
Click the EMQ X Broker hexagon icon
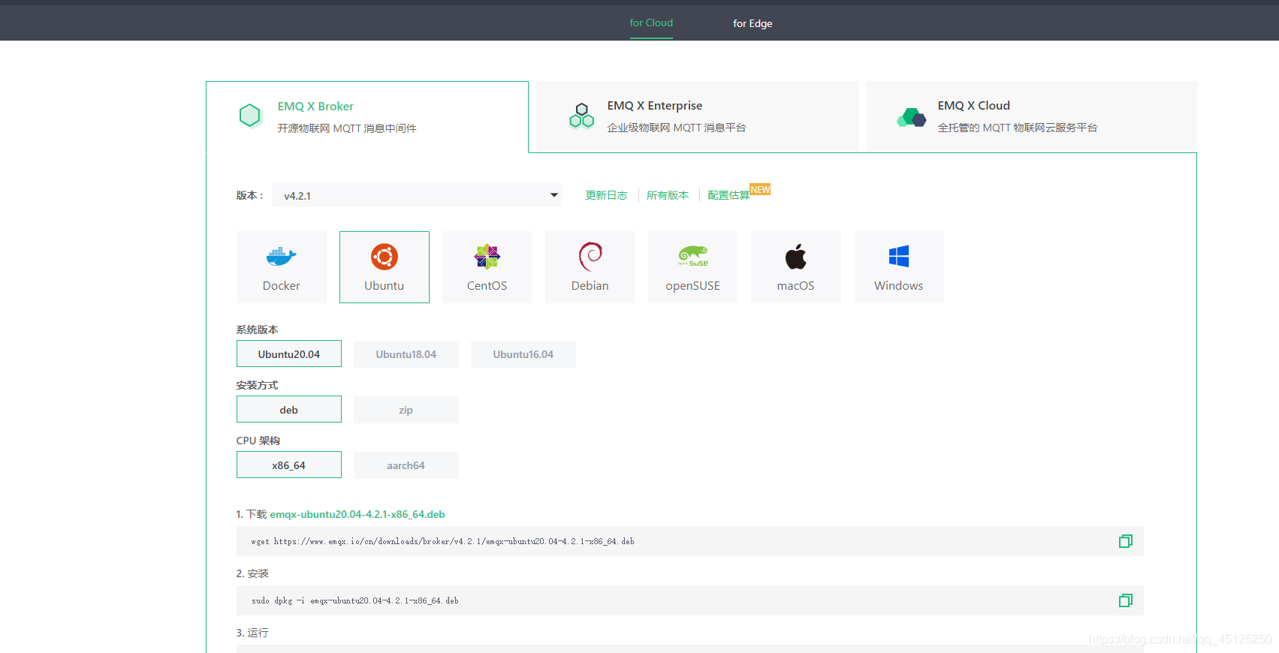pyautogui.click(x=250, y=116)
